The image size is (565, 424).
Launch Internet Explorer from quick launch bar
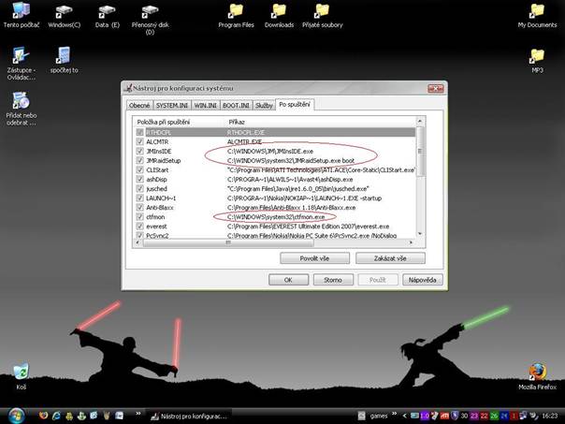coord(56,416)
